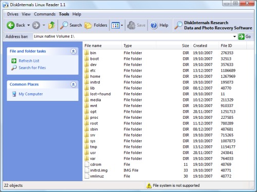
Task: Click the Refresh List link
Action: click(x=29, y=61)
